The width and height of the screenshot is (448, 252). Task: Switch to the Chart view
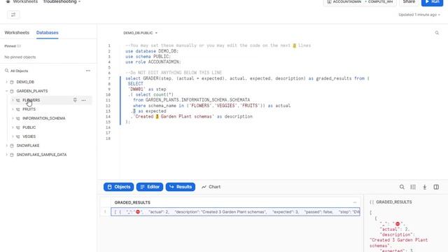click(x=211, y=187)
